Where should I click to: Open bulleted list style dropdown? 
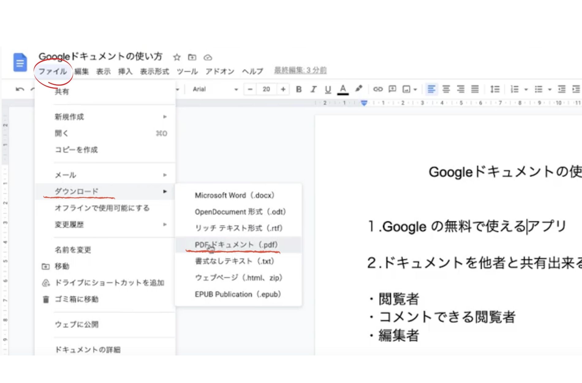tap(550, 89)
